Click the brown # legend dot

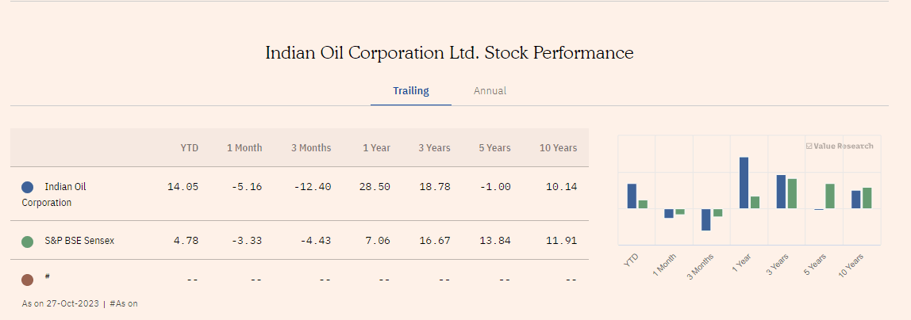tap(28, 280)
